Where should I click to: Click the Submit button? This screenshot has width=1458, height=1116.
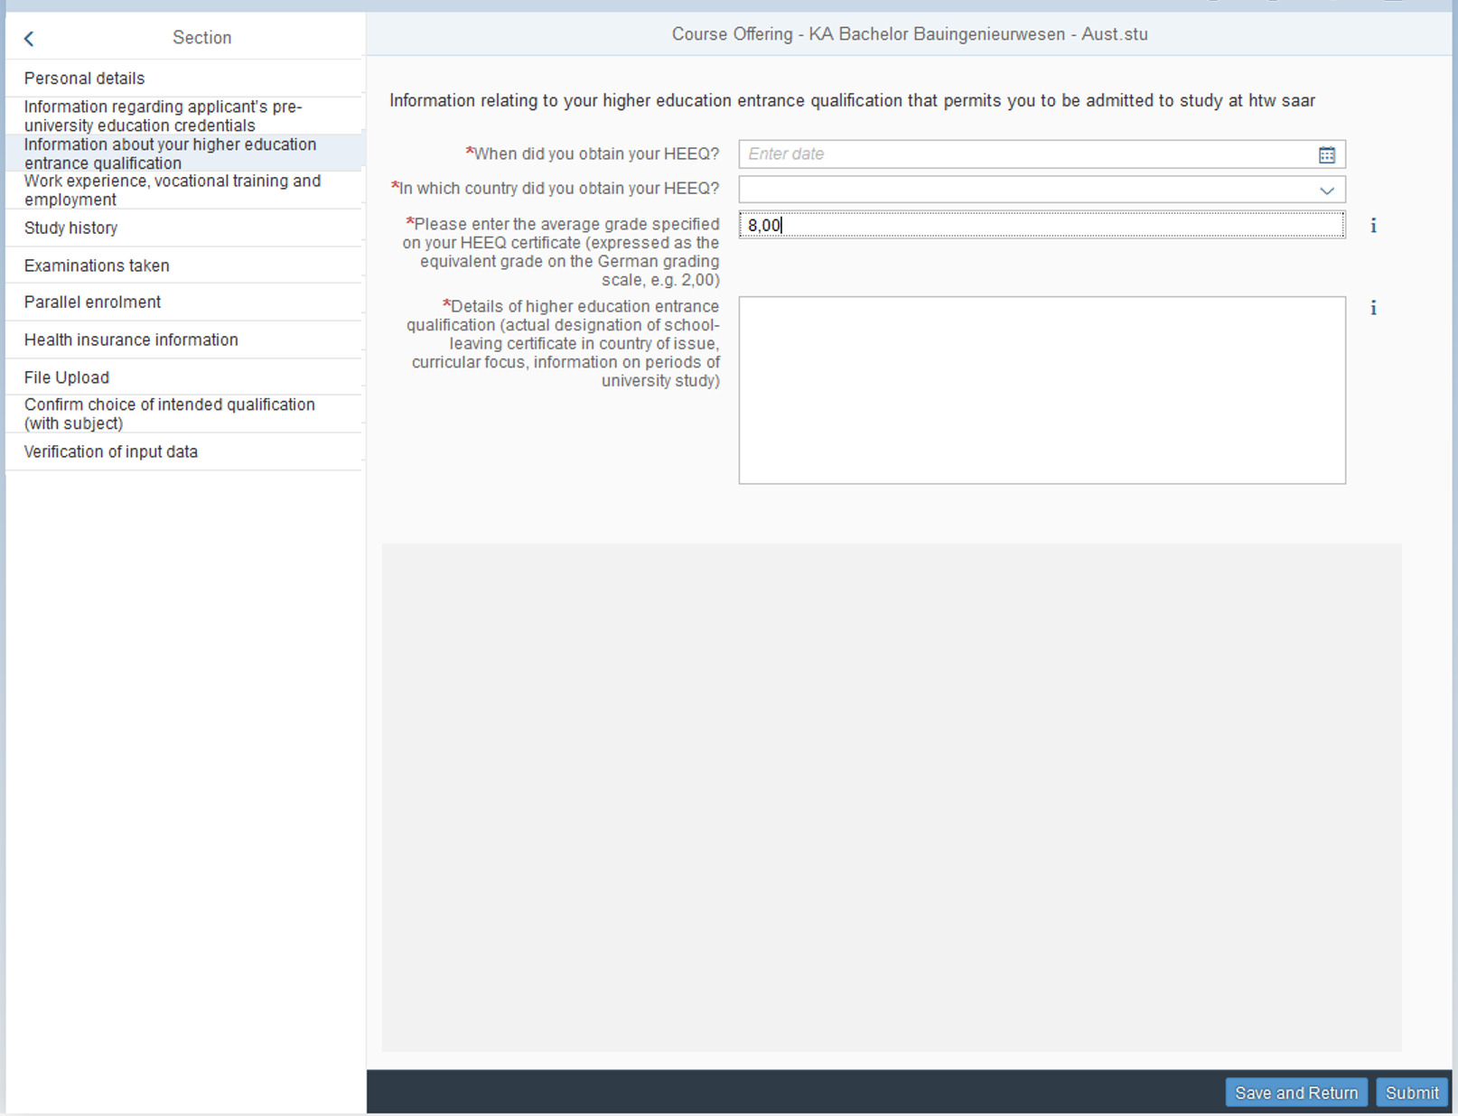(x=1411, y=1093)
